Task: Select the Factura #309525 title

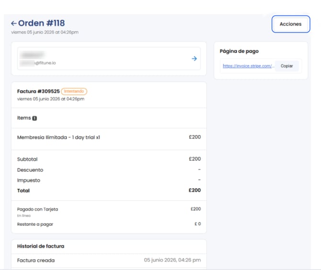Action: (x=38, y=91)
